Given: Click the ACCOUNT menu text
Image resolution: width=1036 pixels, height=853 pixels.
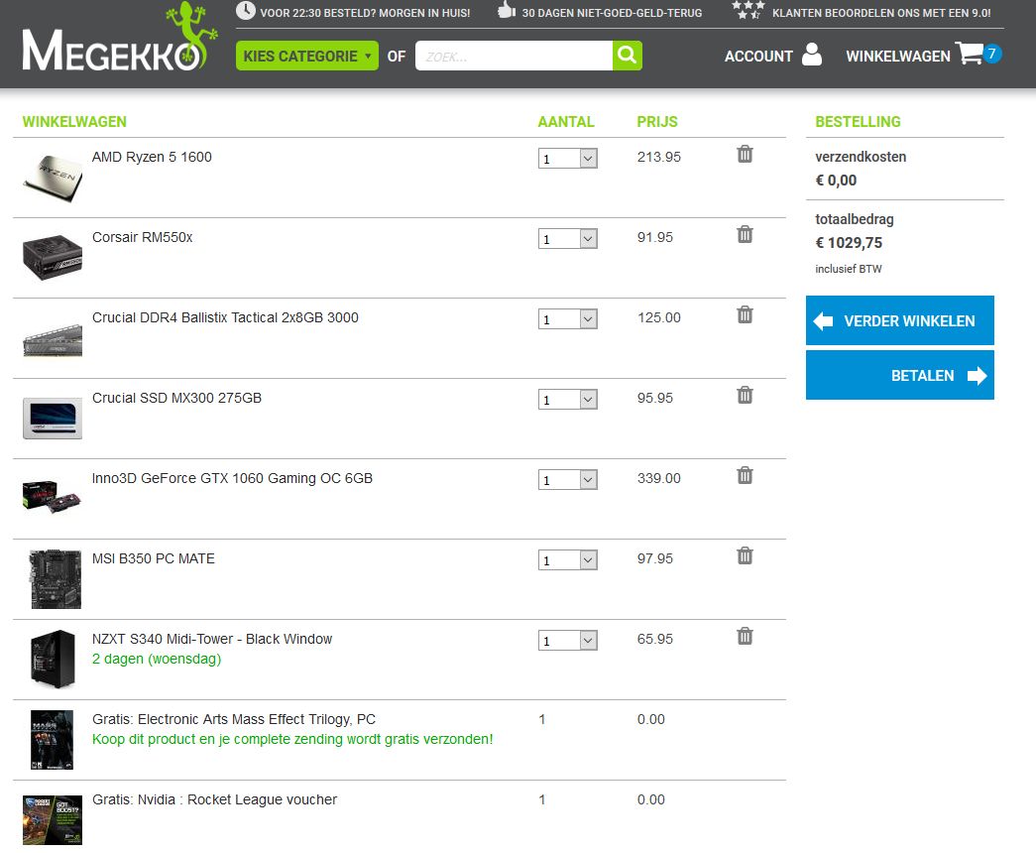Looking at the screenshot, I should tap(758, 57).
